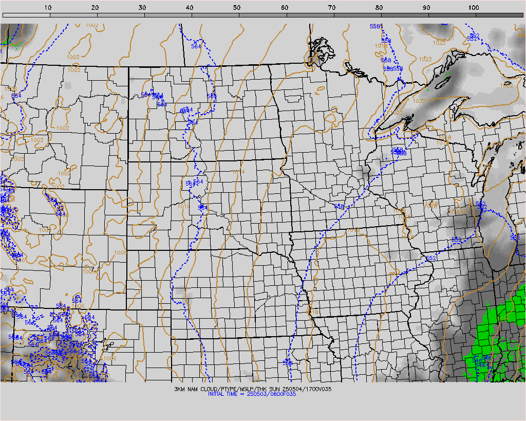The width and height of the screenshot is (526, 421).
Task: Click the blue 'INITIAL TIME = 250503/0600F035' text
Action: pyautogui.click(x=252, y=394)
